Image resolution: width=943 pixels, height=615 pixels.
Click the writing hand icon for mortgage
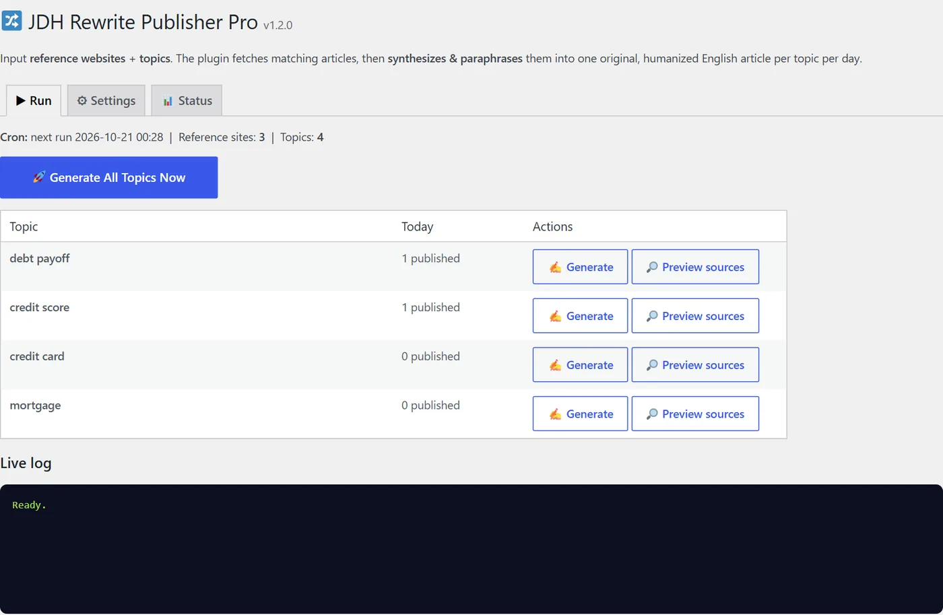(x=555, y=414)
